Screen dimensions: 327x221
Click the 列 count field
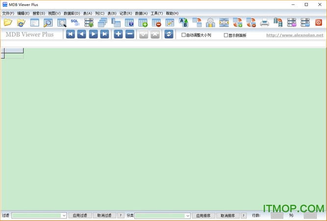(x=310, y=216)
